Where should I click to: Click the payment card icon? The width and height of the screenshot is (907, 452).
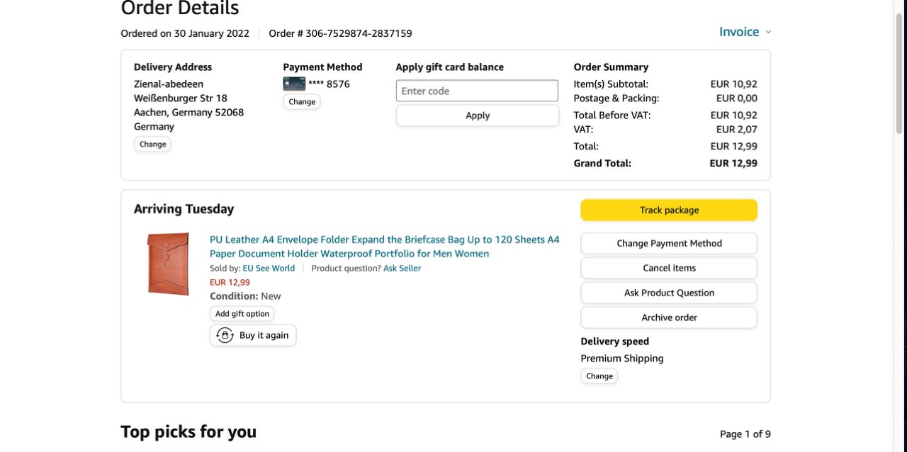pyautogui.click(x=294, y=84)
